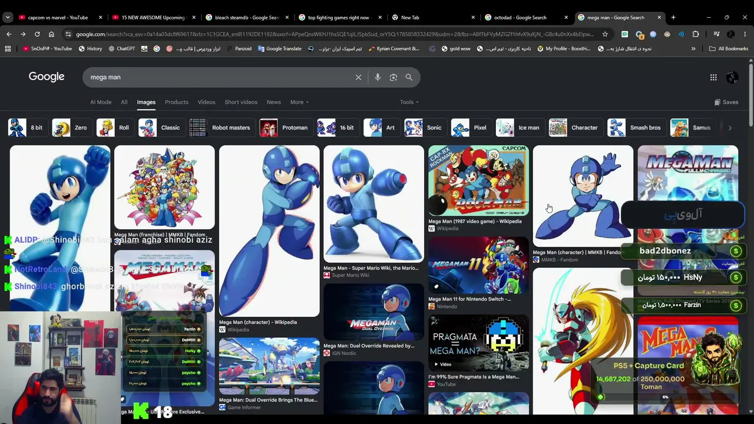
Task: Select the News search tab
Action: coord(274,102)
